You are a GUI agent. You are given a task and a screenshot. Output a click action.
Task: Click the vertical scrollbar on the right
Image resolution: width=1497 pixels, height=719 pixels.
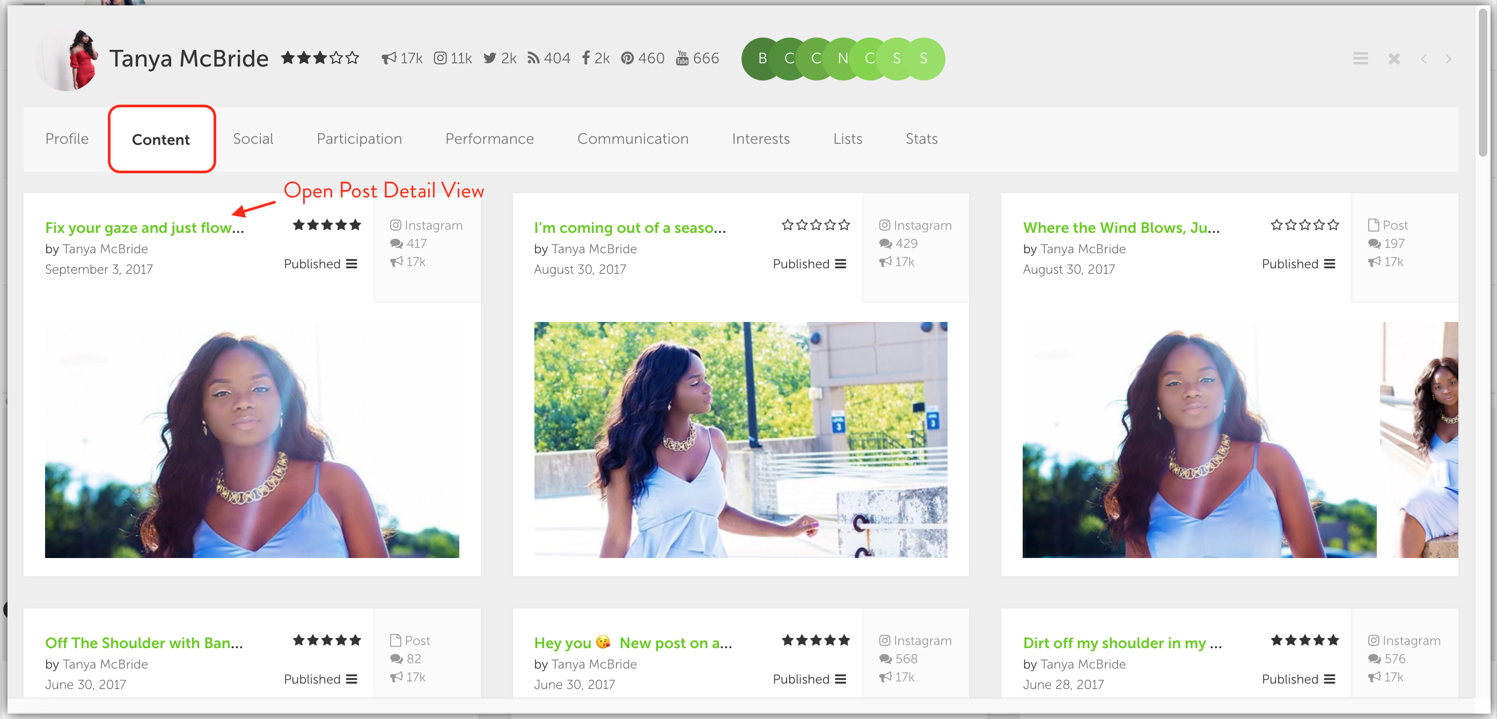tap(1484, 82)
